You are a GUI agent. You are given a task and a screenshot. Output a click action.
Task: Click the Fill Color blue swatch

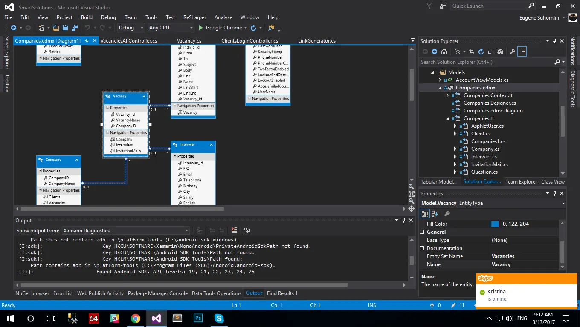tap(495, 224)
